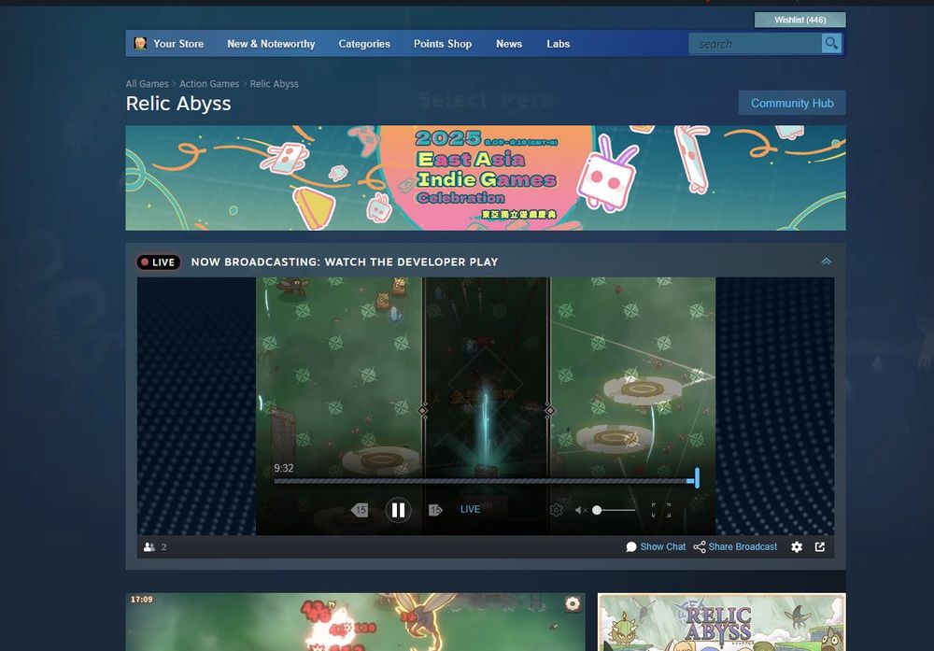Click the Your Store avatar icon
This screenshot has width=934, height=651.
pos(140,44)
